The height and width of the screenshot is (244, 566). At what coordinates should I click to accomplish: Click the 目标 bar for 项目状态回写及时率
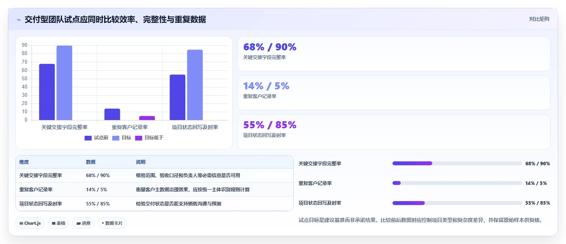[x=195, y=85]
